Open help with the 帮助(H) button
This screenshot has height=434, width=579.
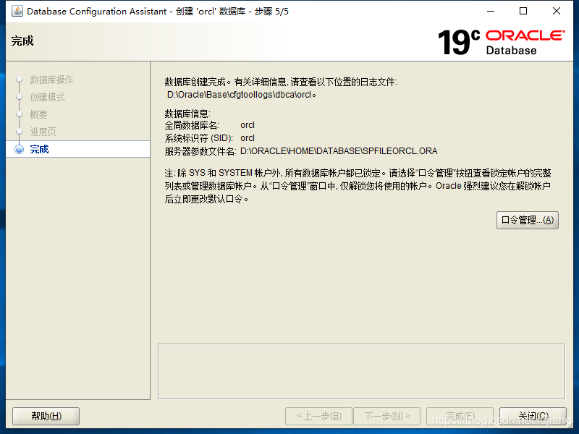(x=46, y=417)
